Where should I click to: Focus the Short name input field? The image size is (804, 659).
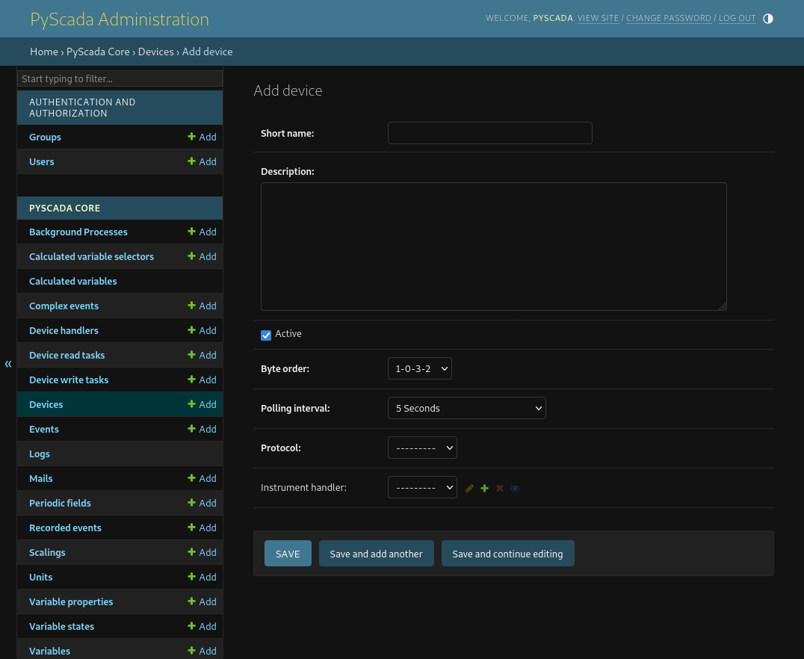[x=489, y=133]
